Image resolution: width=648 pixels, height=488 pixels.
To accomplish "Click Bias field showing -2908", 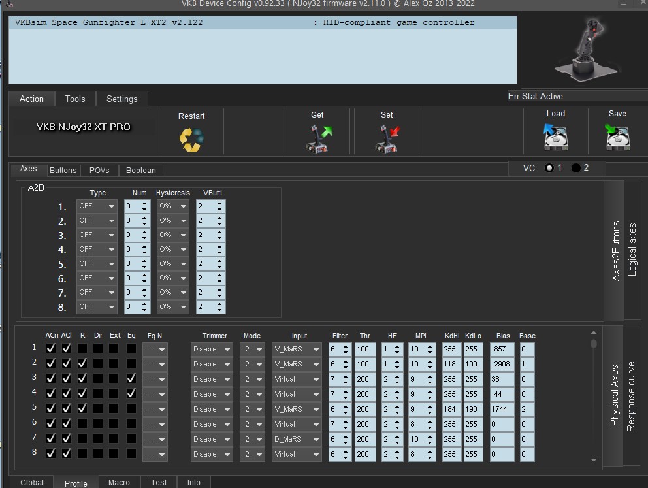I will tap(502, 364).
